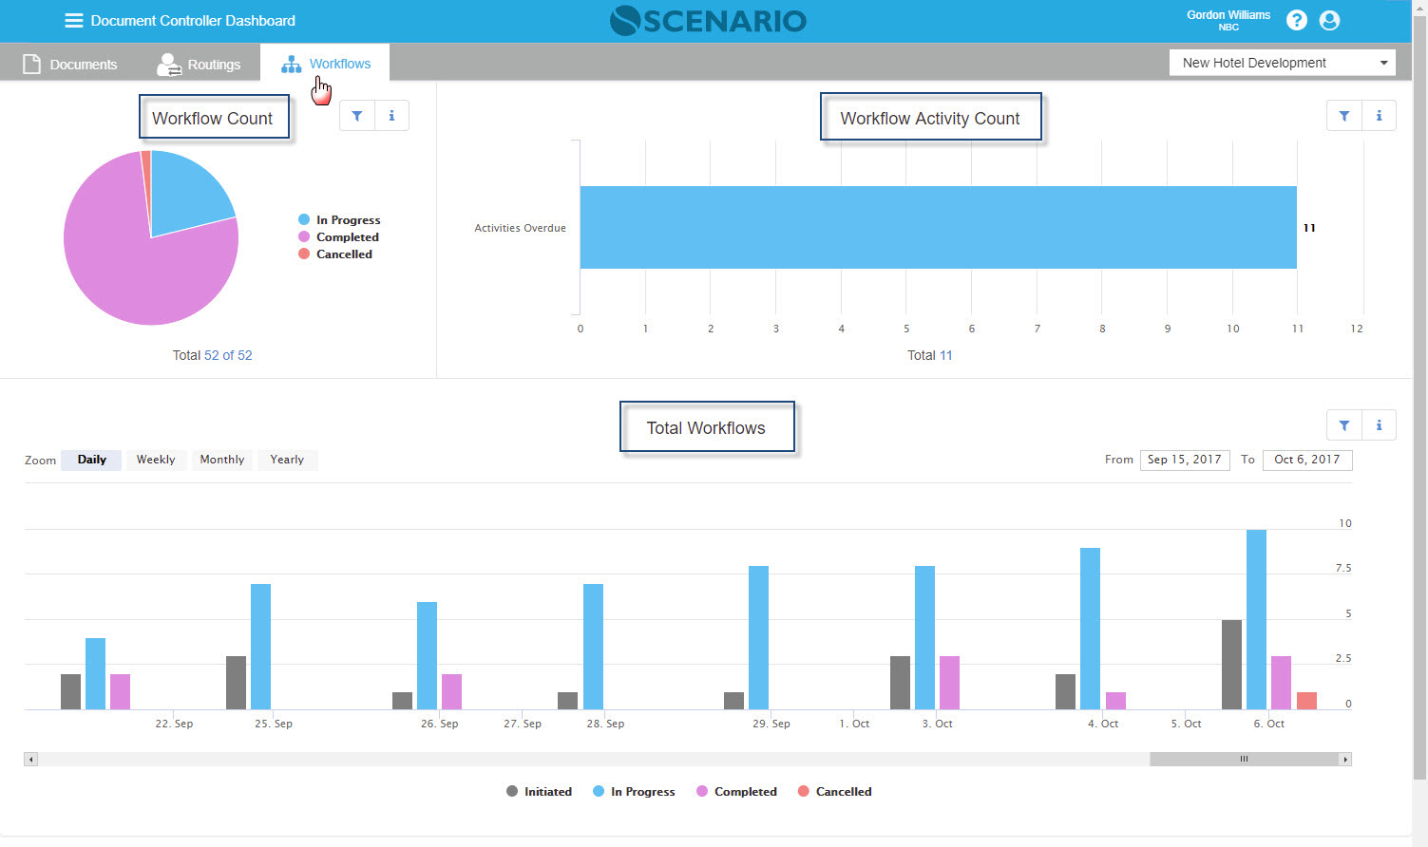Image resolution: width=1428 pixels, height=847 pixels.
Task: Open the From date picker field
Action: coord(1184,460)
